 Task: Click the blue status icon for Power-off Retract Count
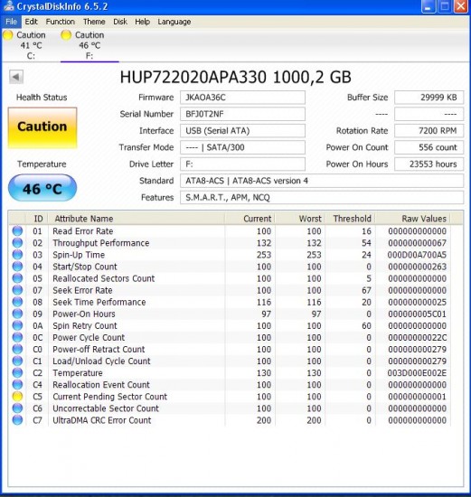[x=17, y=349]
